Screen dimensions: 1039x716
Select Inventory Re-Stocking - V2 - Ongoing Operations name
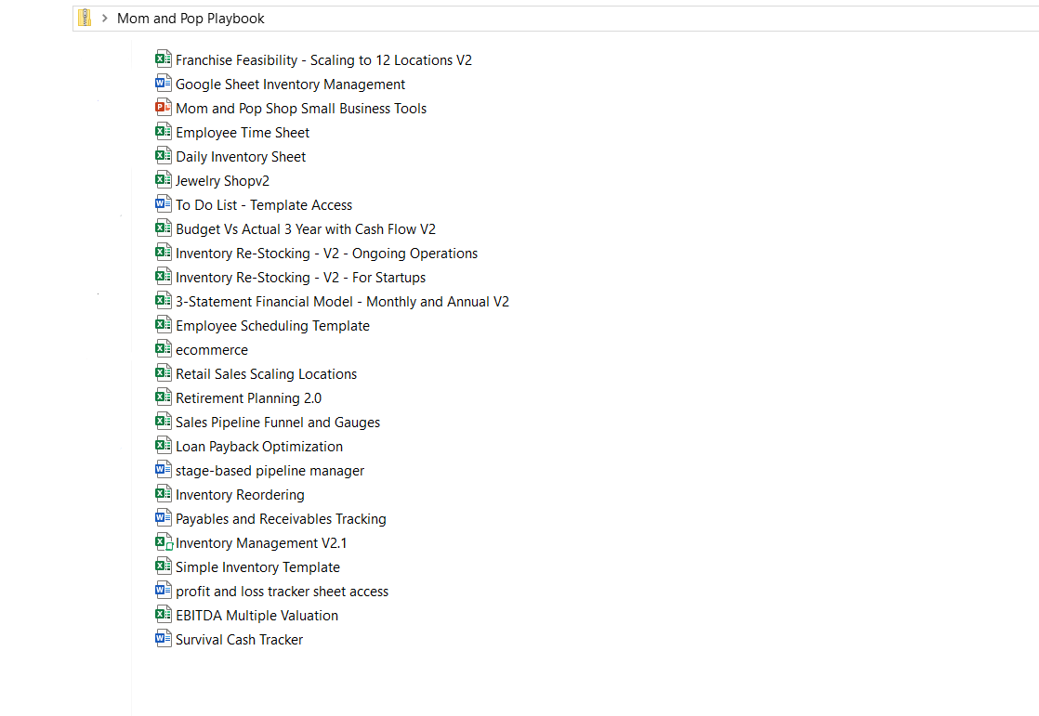pyautogui.click(x=327, y=254)
